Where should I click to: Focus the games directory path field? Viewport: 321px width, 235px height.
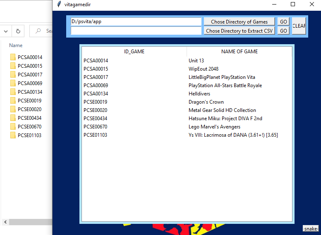(136, 21)
